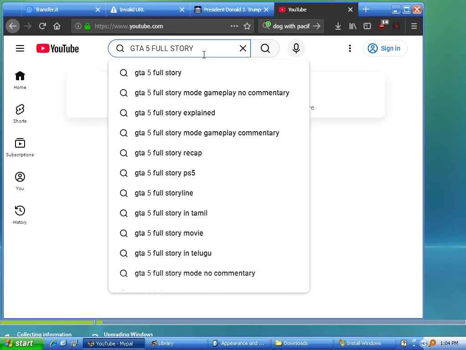Choose "gta 5 full story mode gameplay no commentary"
Screen dimensions: 466x350
[209, 93]
